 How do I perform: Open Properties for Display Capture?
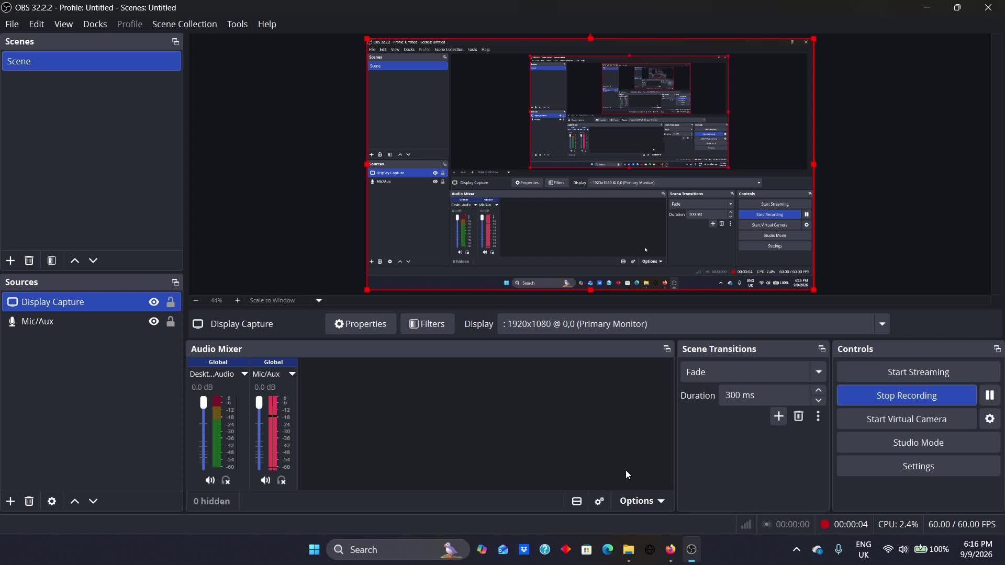[x=361, y=324]
